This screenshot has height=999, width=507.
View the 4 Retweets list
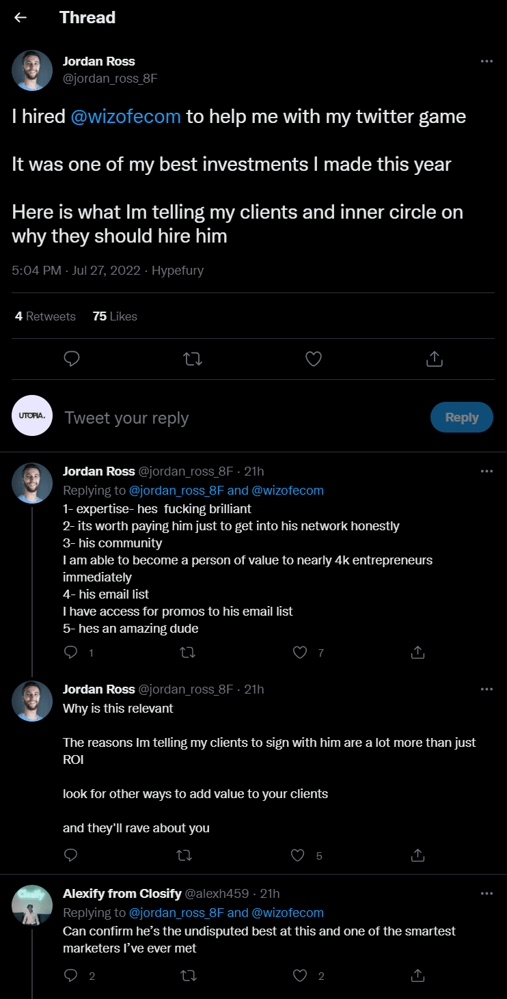(x=45, y=316)
